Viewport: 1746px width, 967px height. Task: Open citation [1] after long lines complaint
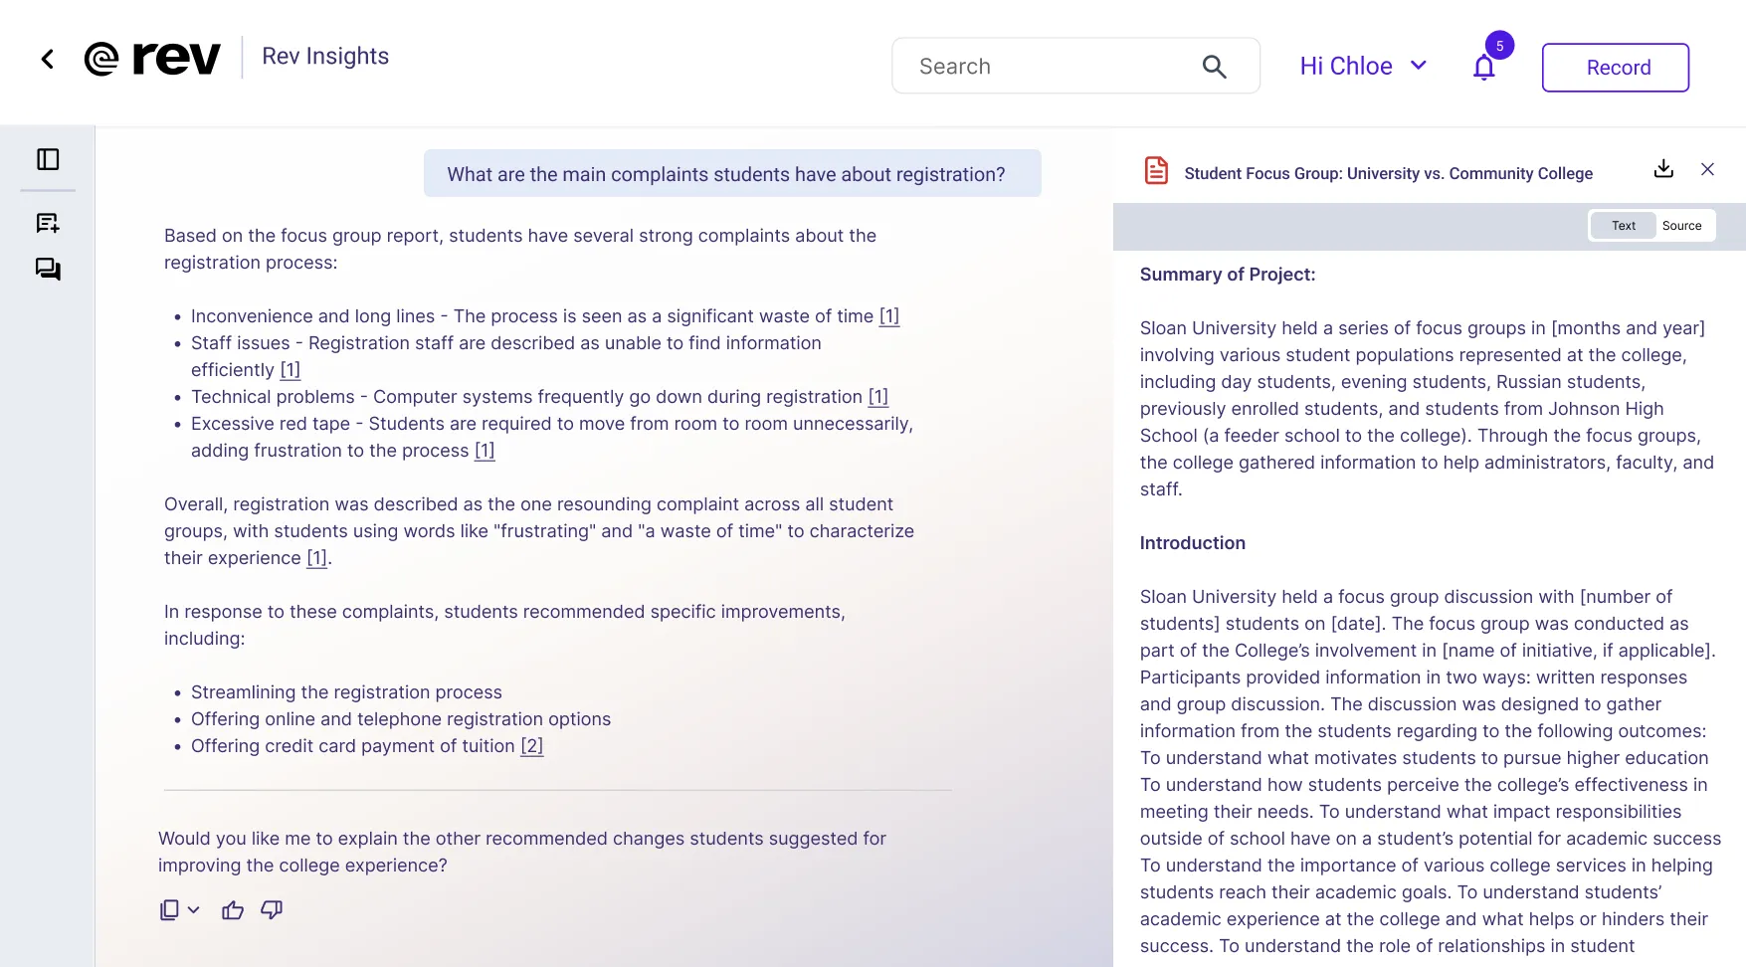click(889, 316)
